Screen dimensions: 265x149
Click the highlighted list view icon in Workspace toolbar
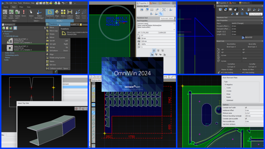[x=15, y=28]
